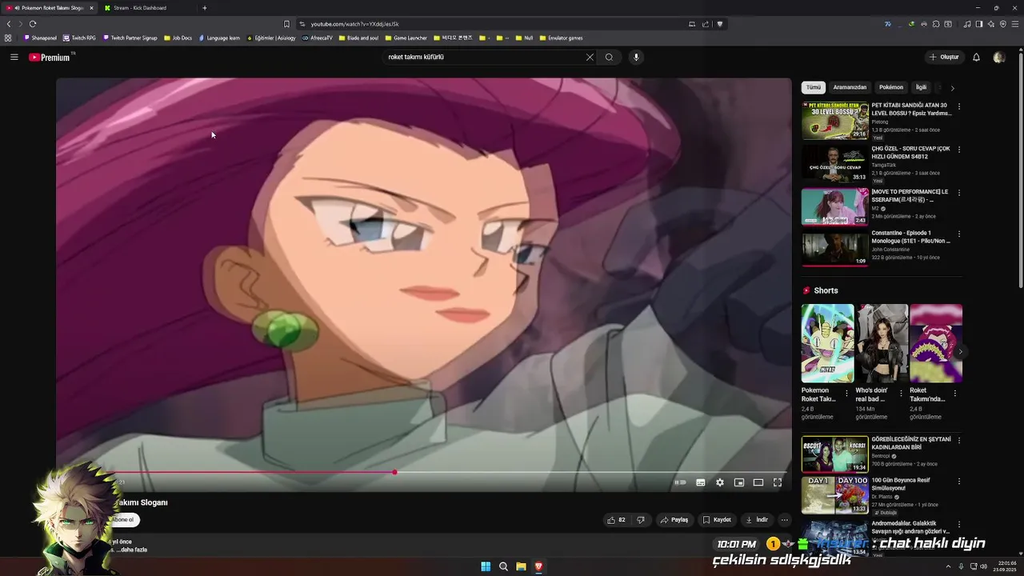Viewport: 1024px width, 576px height.
Task: Run search with the magnifier button
Action: click(x=609, y=57)
